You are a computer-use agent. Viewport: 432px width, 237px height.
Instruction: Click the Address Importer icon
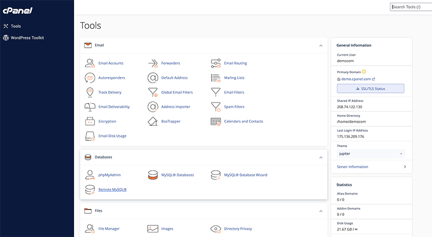tap(153, 107)
